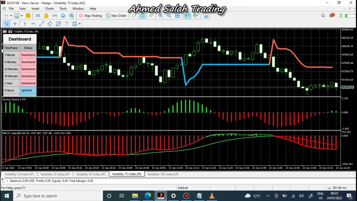Expand templates dropdown arrow
Image resolution: width=357 pixels, height=201 pixels.
click(21, 16)
